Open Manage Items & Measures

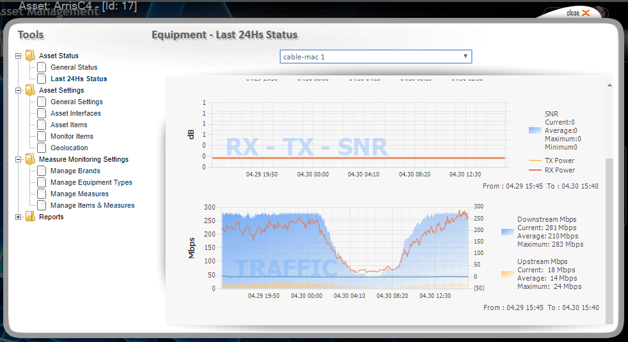click(x=92, y=205)
